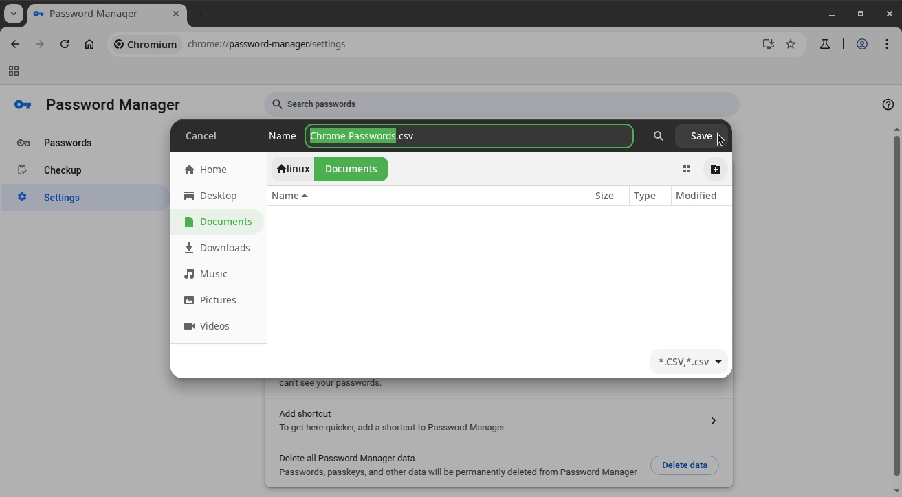The height and width of the screenshot is (497, 902).
Task: Sort files by Size column
Action: point(610,196)
